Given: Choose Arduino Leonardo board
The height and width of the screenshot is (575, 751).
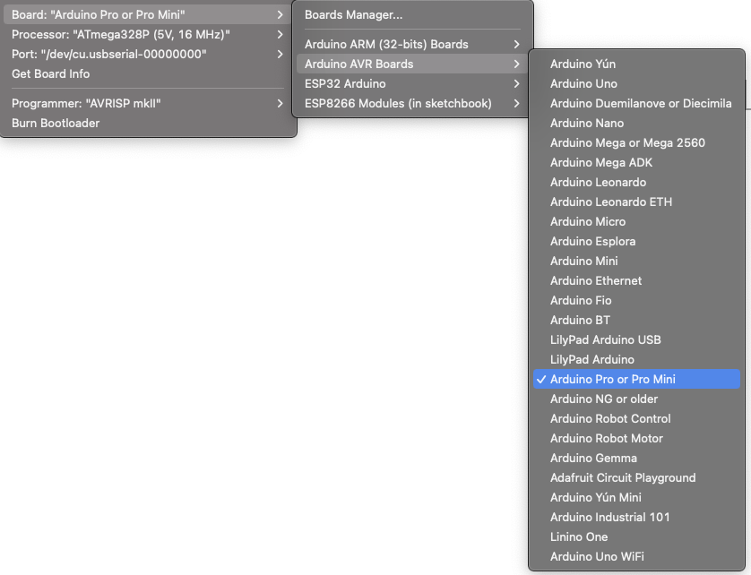Looking at the screenshot, I should click(x=636, y=182).
